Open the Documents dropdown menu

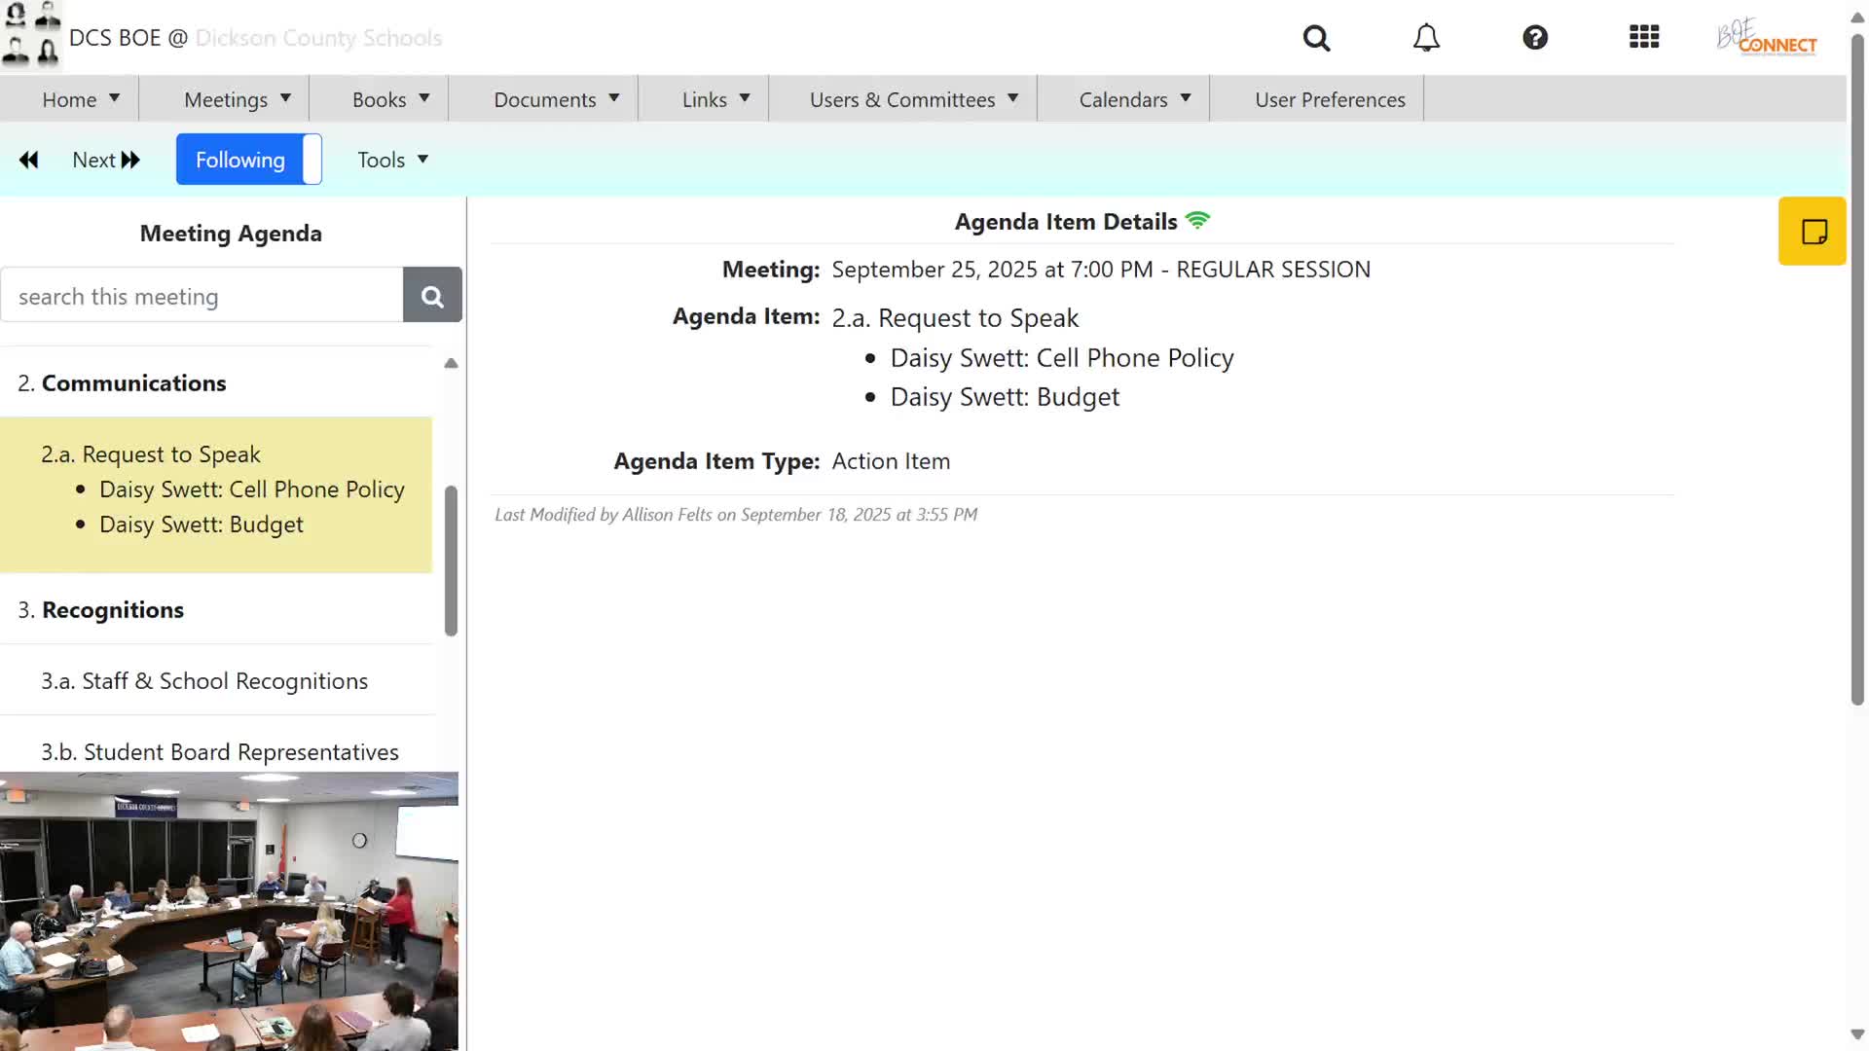point(556,99)
